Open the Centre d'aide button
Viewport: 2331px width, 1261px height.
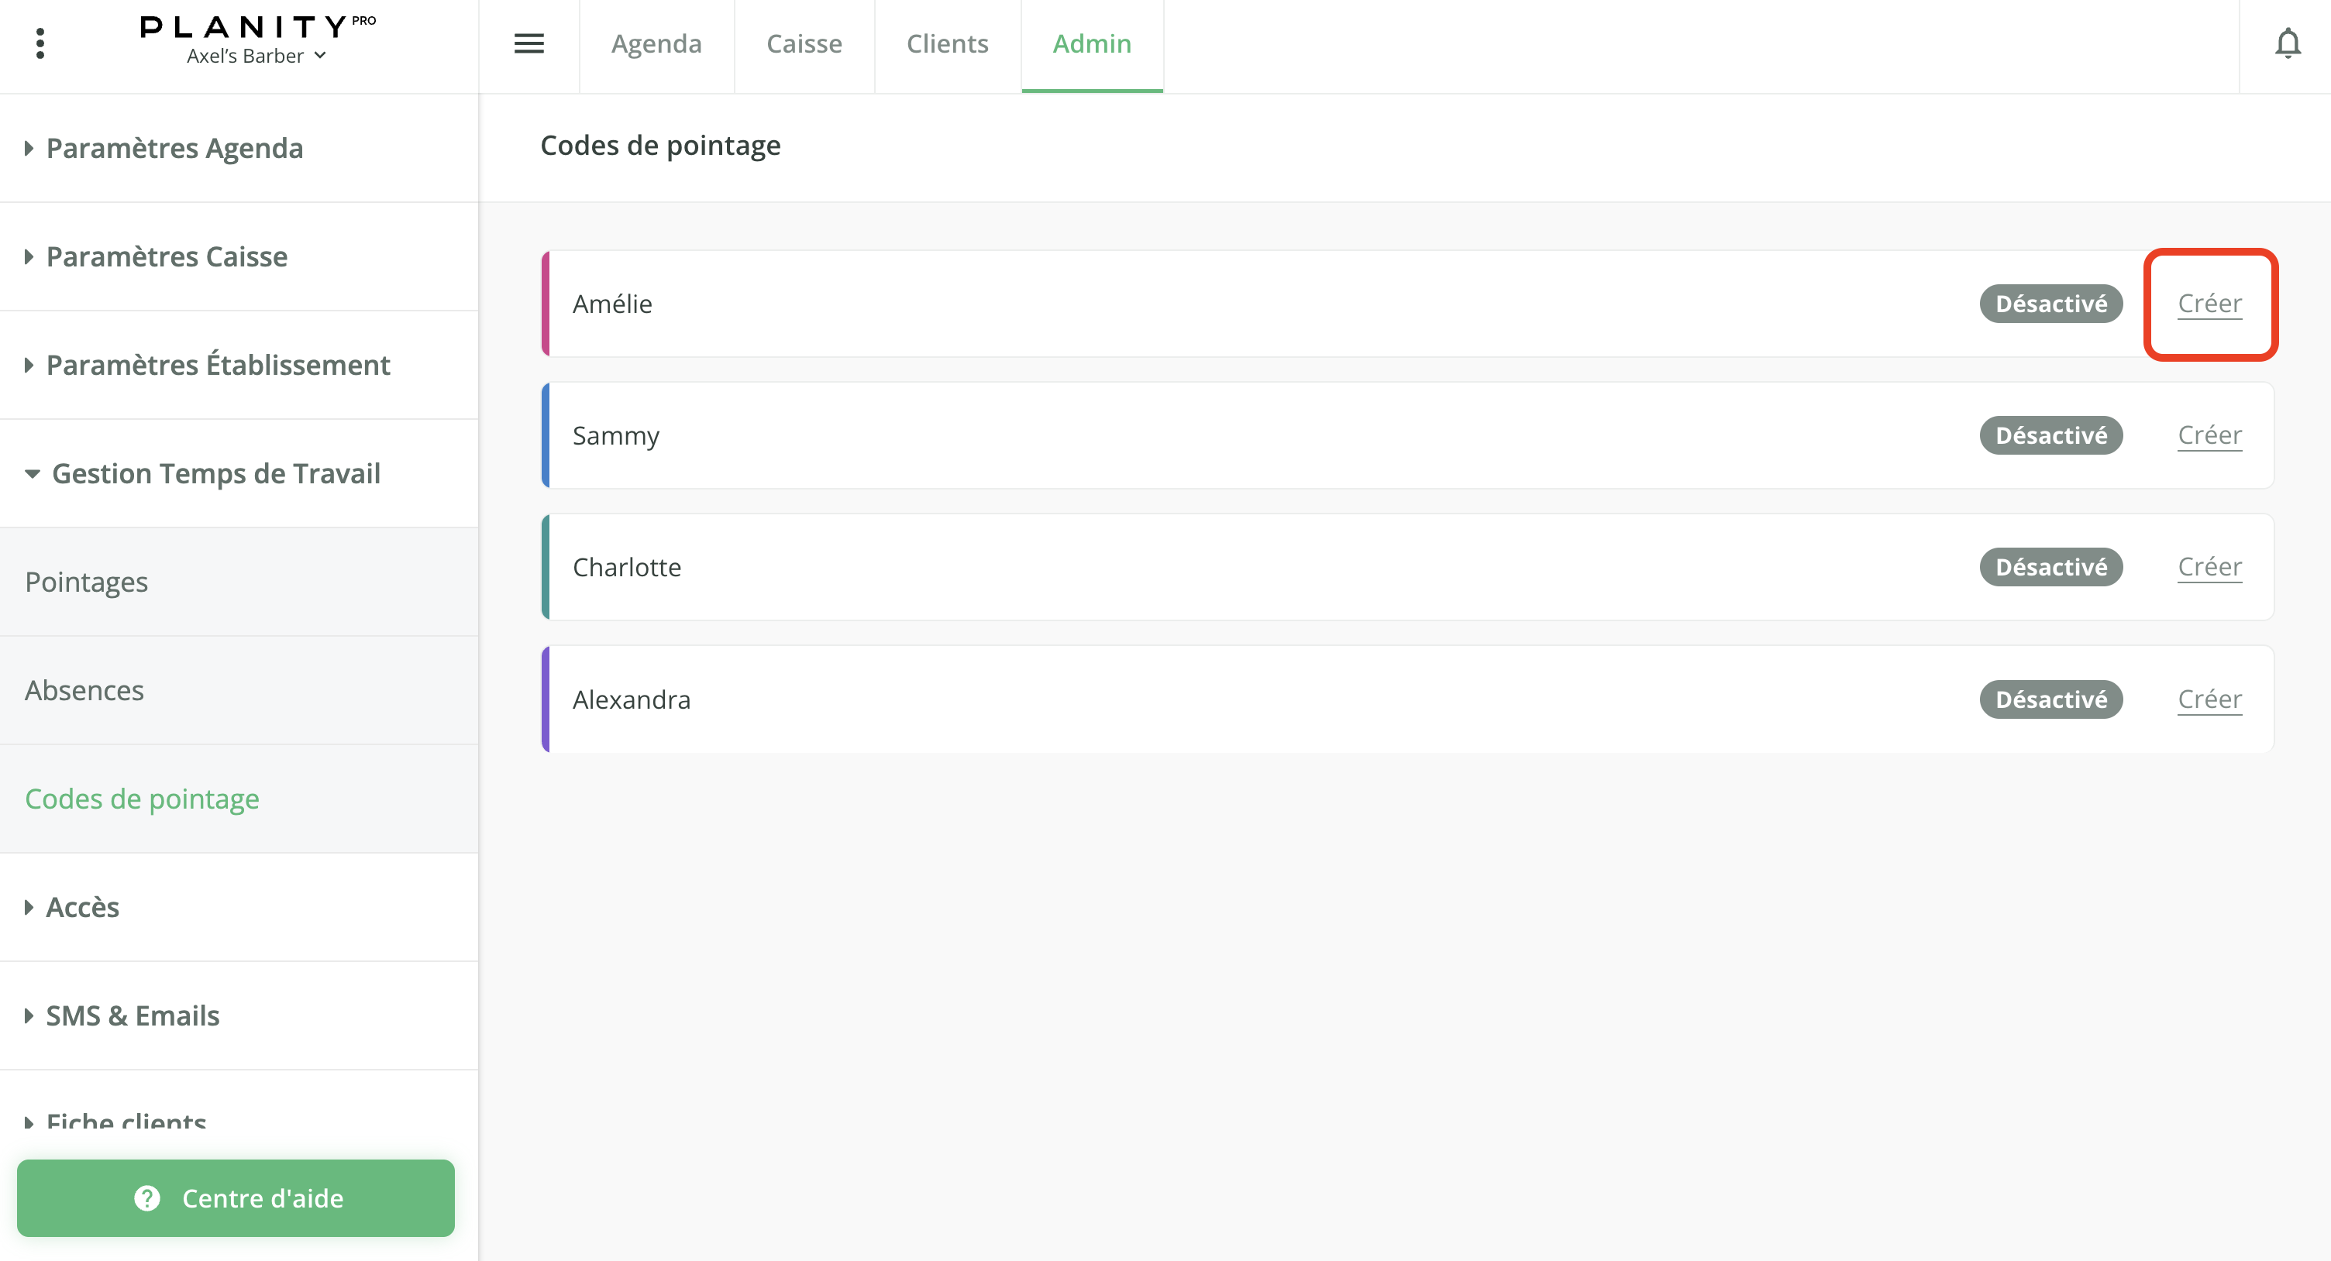click(x=236, y=1197)
